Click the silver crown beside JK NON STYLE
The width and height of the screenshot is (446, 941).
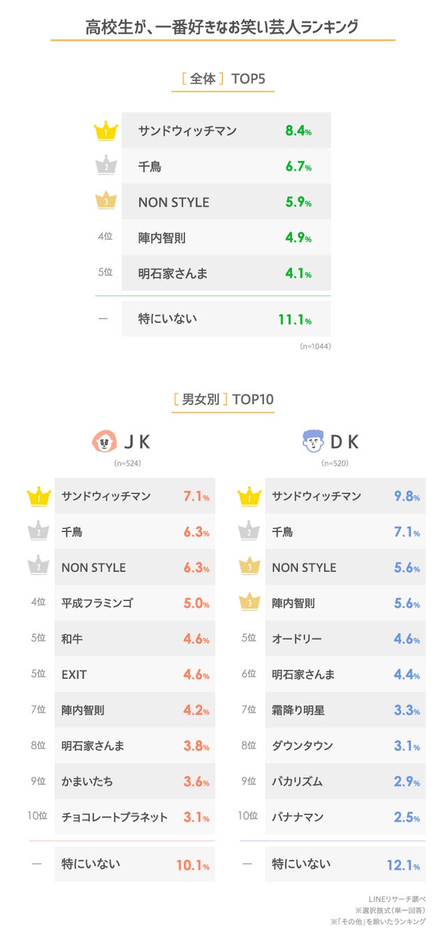[38, 567]
